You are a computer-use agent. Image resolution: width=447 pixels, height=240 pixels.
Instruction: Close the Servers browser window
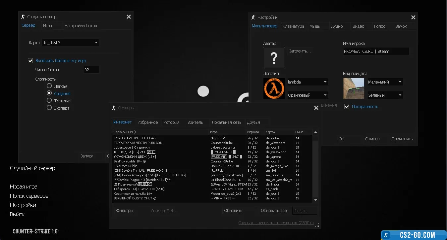point(316,108)
